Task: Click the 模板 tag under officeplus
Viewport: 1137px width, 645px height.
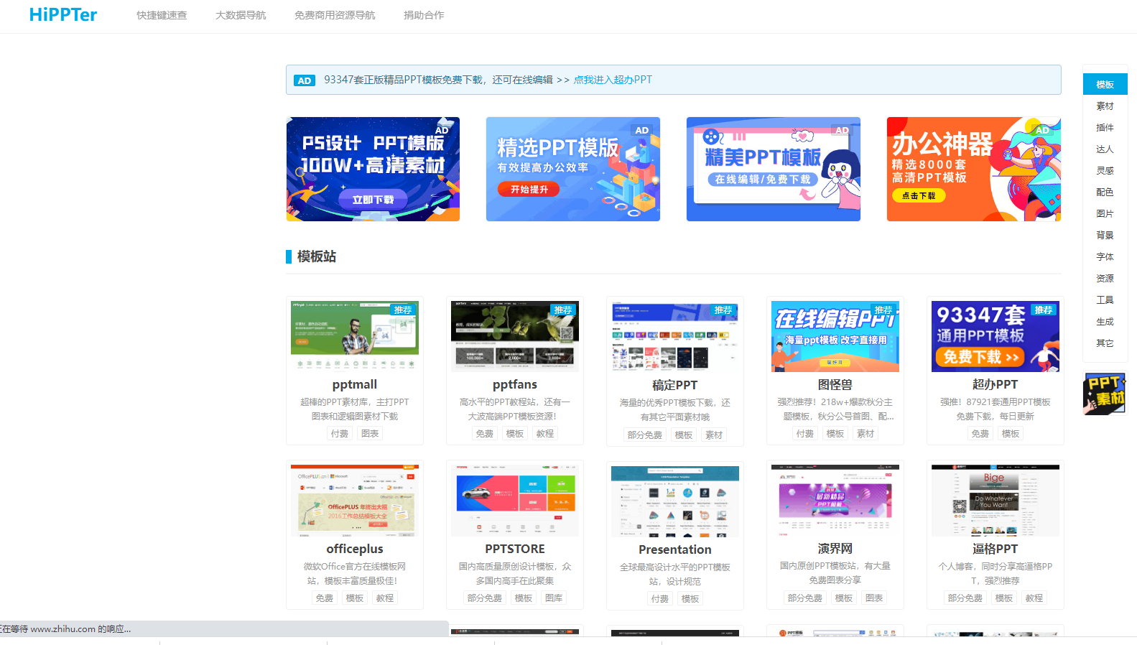Action: [355, 598]
